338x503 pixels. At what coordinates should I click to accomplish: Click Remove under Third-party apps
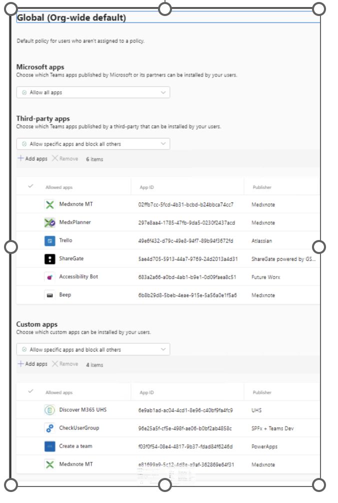click(x=65, y=158)
